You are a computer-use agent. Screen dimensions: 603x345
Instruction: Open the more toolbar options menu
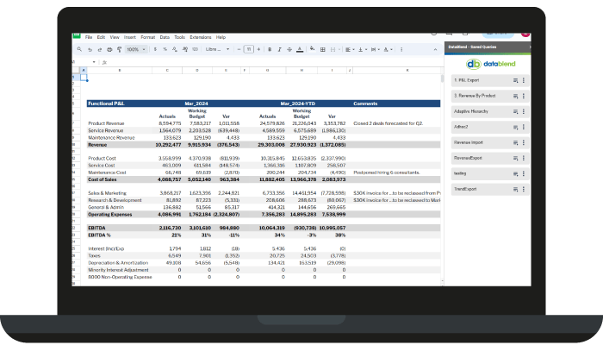(x=401, y=49)
